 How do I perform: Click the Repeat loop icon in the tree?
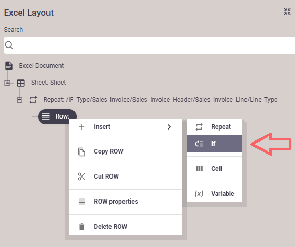point(33,100)
